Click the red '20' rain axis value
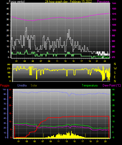The width and height of the screenshot is (122, 145). coord(10,106)
